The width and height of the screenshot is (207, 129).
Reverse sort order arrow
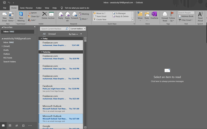[x=81, y=34]
